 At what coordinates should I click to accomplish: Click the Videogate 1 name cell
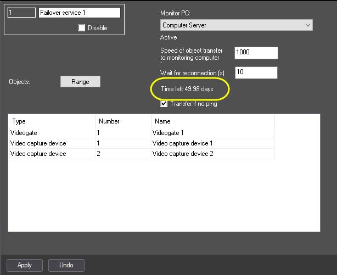tap(168, 132)
